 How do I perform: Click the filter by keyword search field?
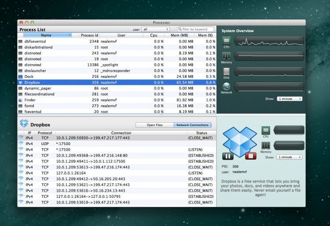(x=197, y=29)
